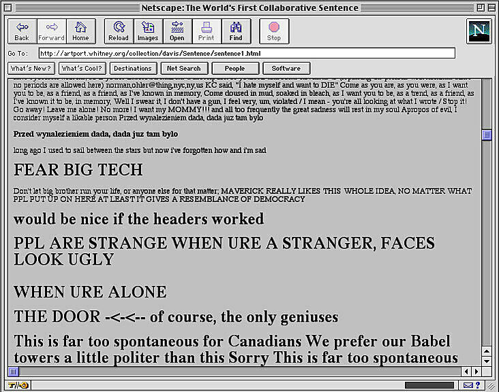Click the Go To URL address field
499x392 pixels.
(x=245, y=53)
